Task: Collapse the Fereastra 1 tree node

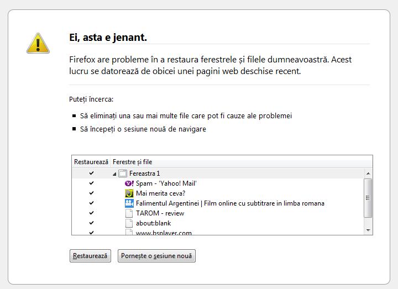Action: click(114, 174)
